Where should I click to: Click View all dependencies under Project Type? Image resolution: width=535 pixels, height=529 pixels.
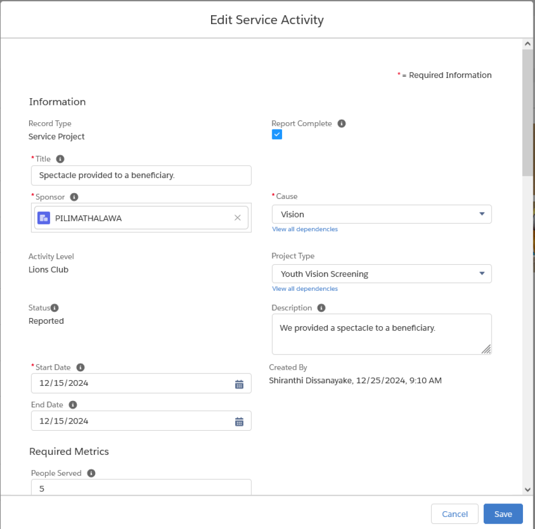click(x=305, y=289)
